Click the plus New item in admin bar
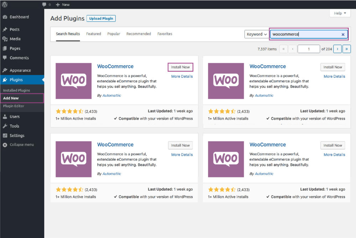356x238 pixels. pos(63,5)
